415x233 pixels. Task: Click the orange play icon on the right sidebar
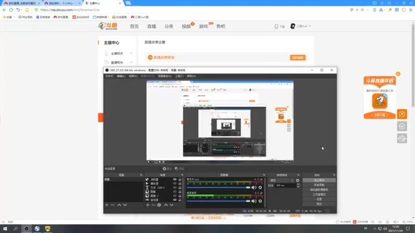pos(402,114)
